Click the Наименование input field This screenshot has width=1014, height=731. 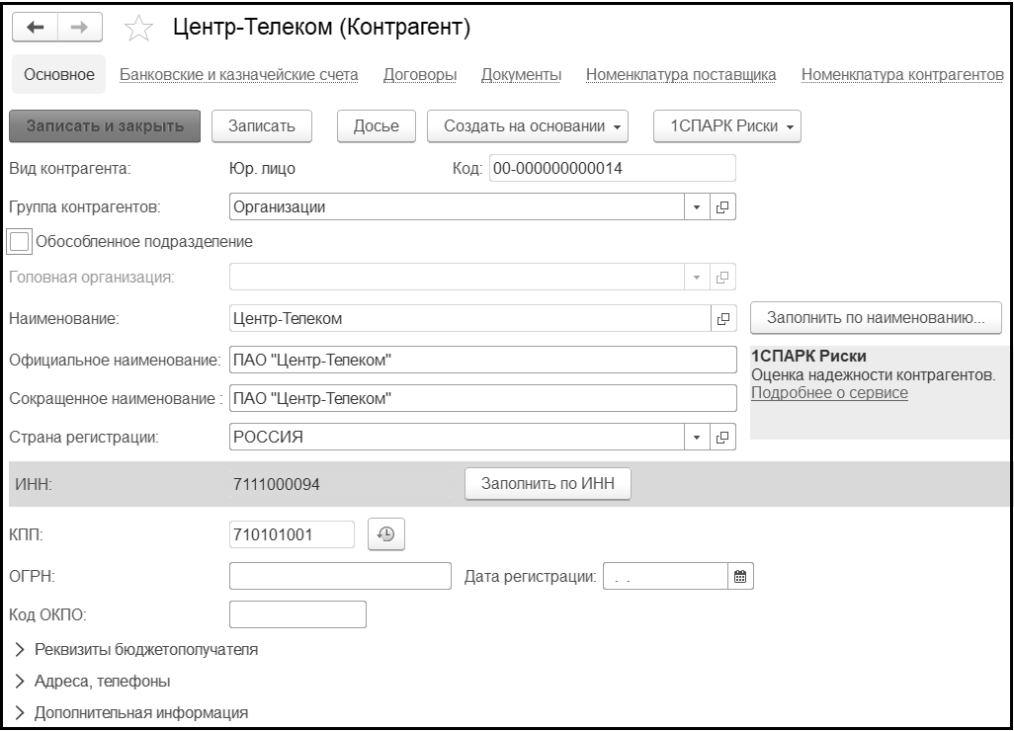(470, 319)
